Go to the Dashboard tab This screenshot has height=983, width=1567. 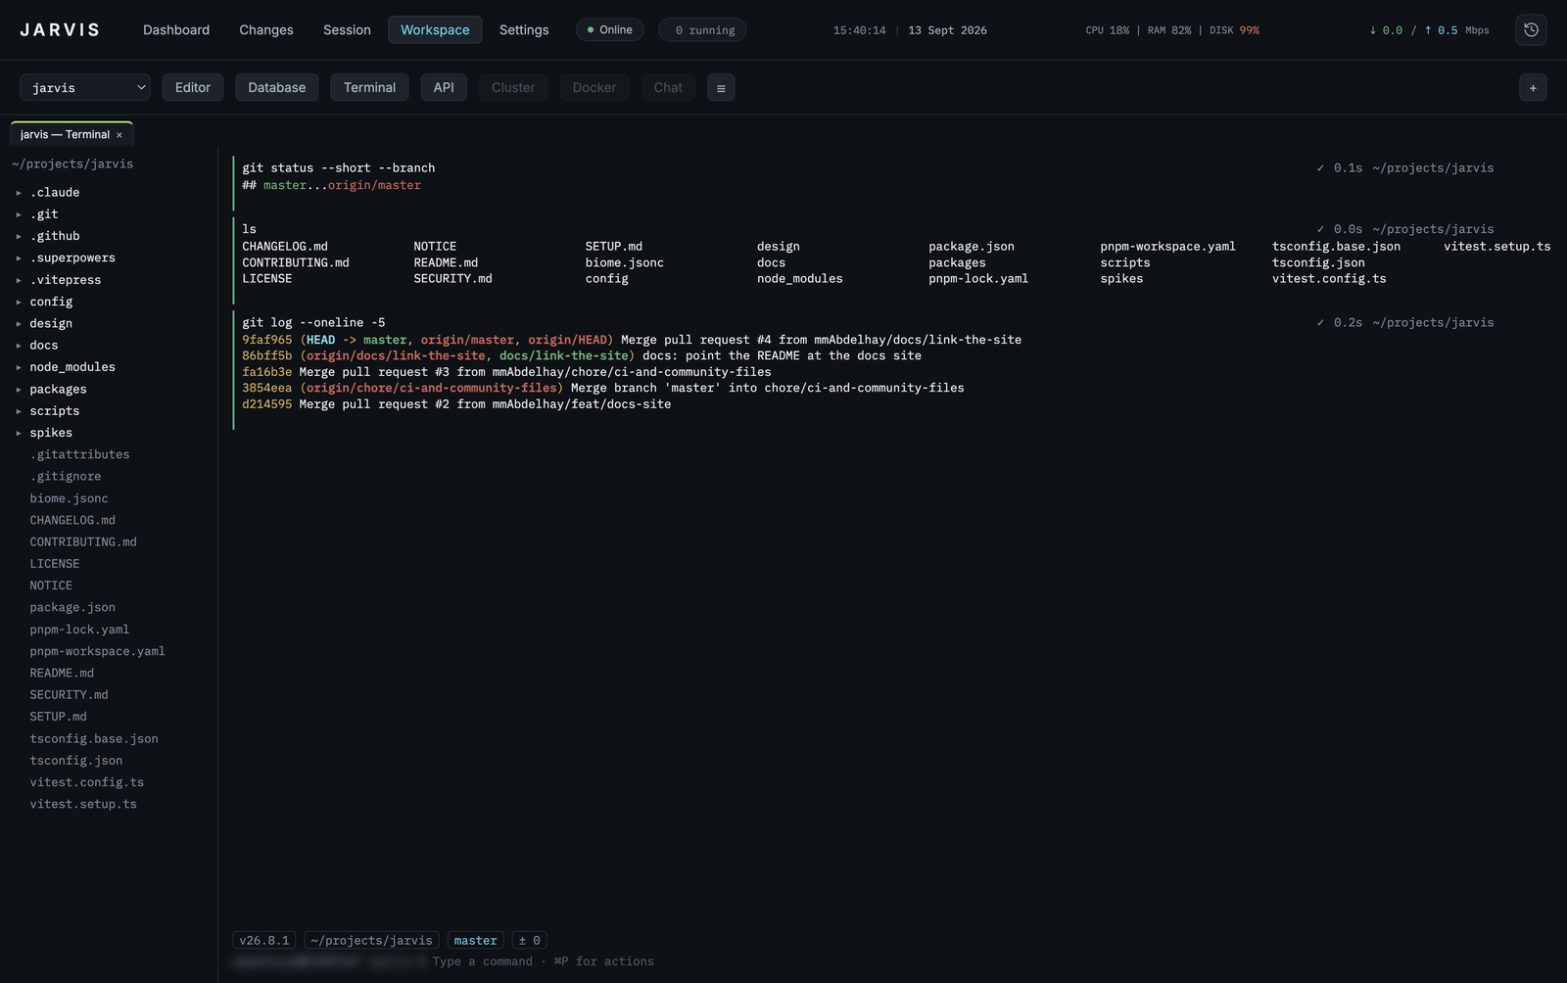click(x=176, y=30)
